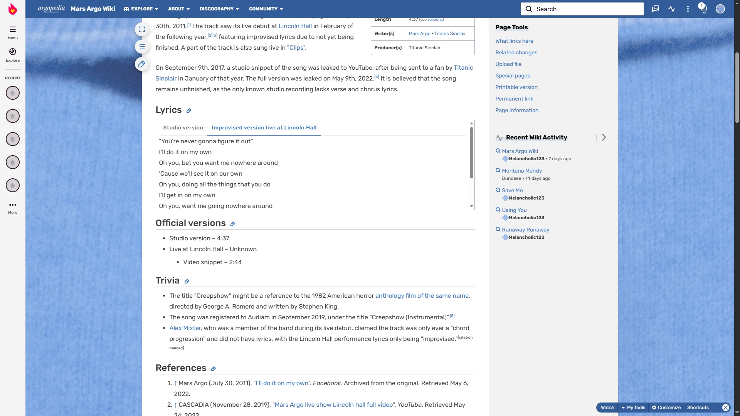Screen dimensions: 740x416
Task: Click the wiki activity pulse icon
Action: coord(672,9)
